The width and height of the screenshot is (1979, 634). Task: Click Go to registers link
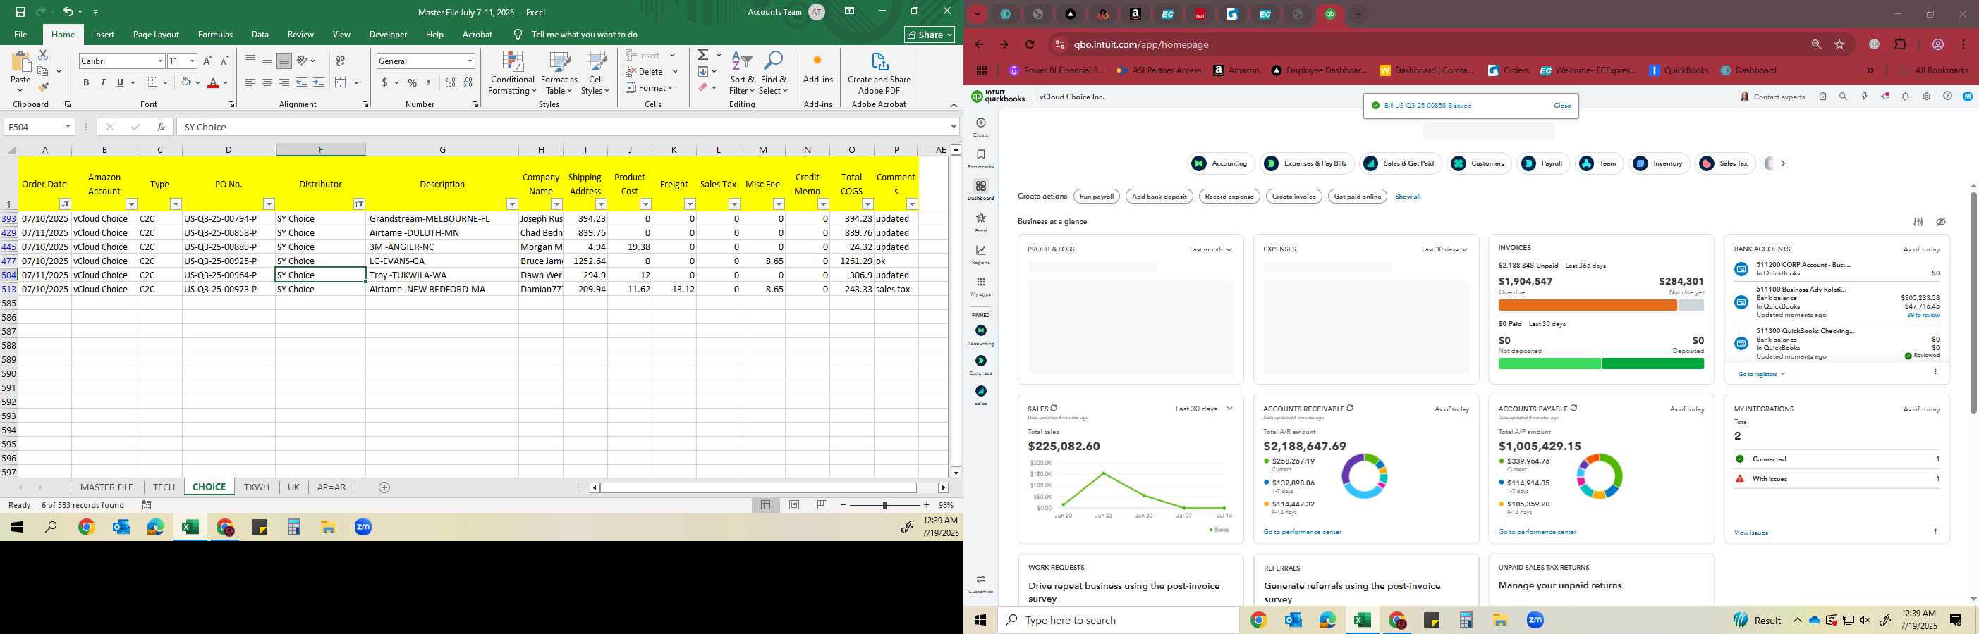pos(1761,375)
